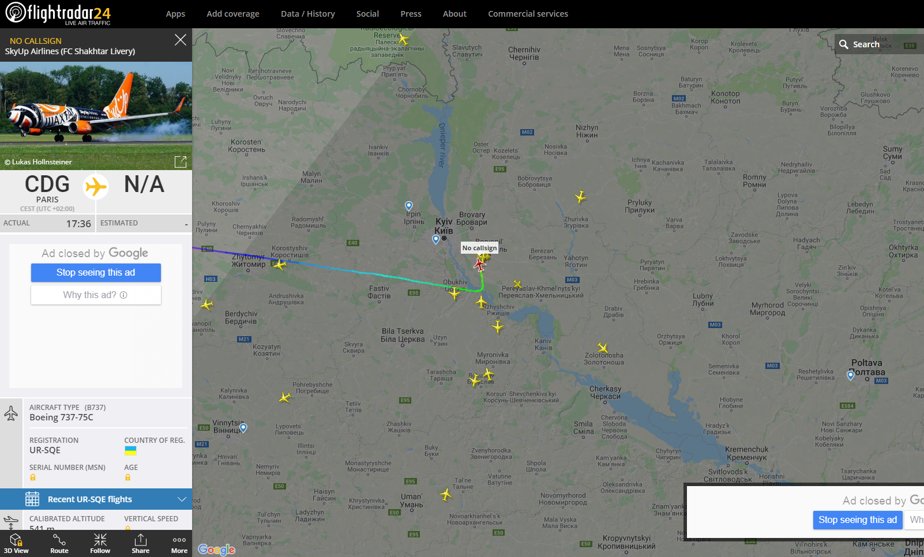The height and width of the screenshot is (557, 924).
Task: Open the Add coverage page
Action: [233, 14]
